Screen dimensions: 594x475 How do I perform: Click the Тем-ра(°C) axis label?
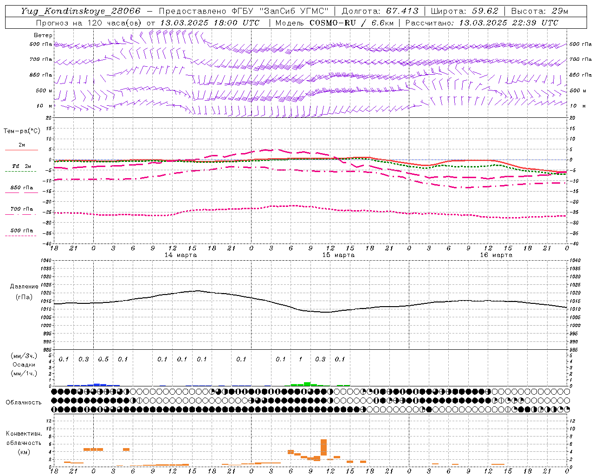(22, 131)
